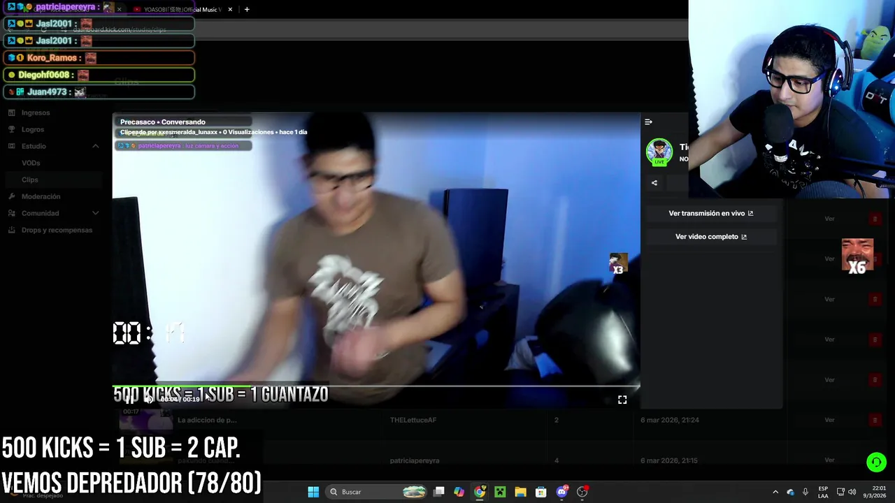Open OneDrive tray icon
This screenshot has height=503, width=895.
point(791,492)
